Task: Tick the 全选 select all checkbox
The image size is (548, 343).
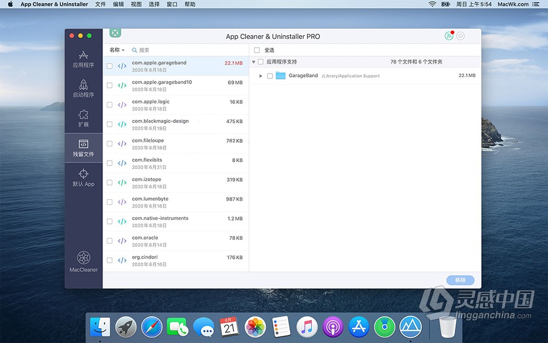Action: coord(257,50)
